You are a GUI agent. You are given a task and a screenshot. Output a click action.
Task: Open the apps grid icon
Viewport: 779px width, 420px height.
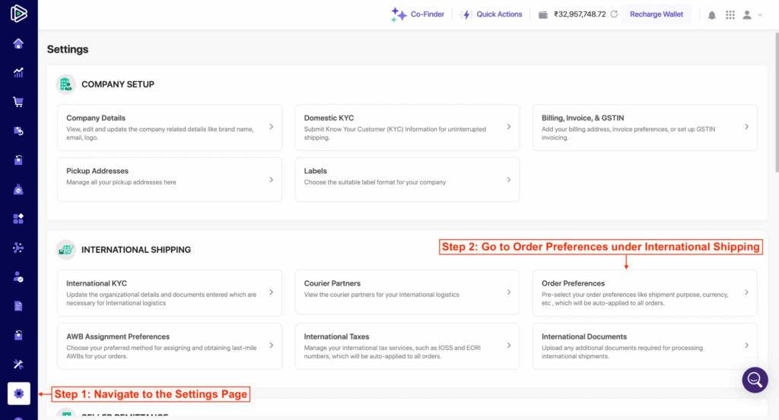(730, 14)
